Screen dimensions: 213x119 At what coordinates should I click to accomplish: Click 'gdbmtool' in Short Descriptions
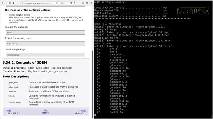13,92
